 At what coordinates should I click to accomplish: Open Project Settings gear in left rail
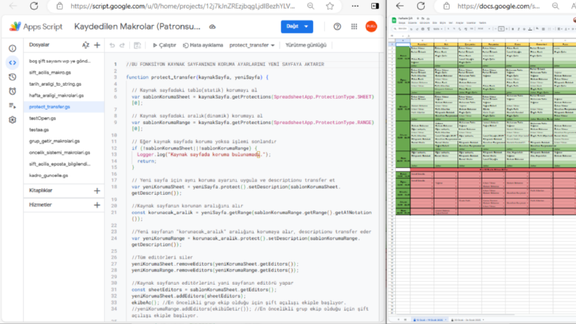(12, 120)
